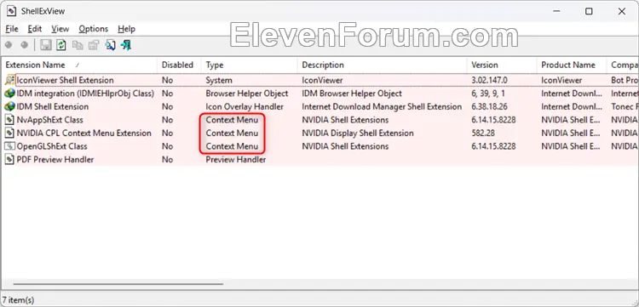The height and width of the screenshot is (307, 639).
Task: Click the ShellExView title bar app icon
Action: tap(12, 11)
